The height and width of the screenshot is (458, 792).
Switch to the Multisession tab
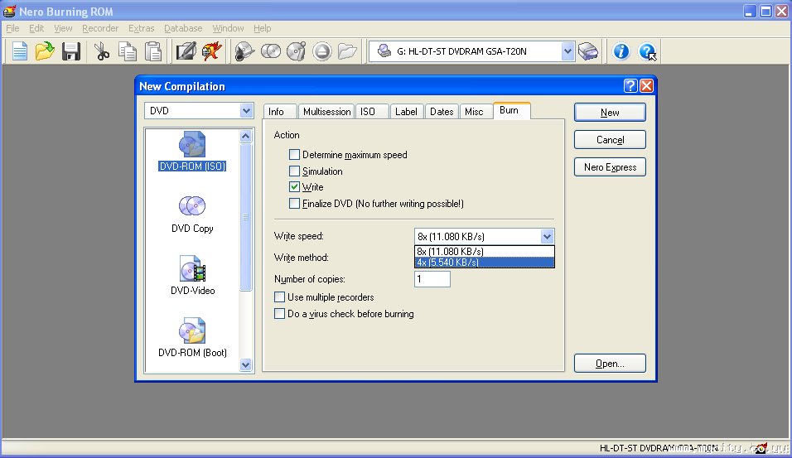click(x=326, y=112)
